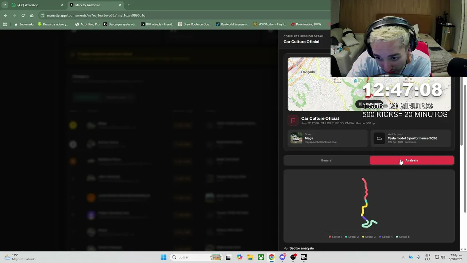Viewport: 467px width, 263px height.
Task: Open the Realworld Scenery bookmark
Action: (232, 24)
